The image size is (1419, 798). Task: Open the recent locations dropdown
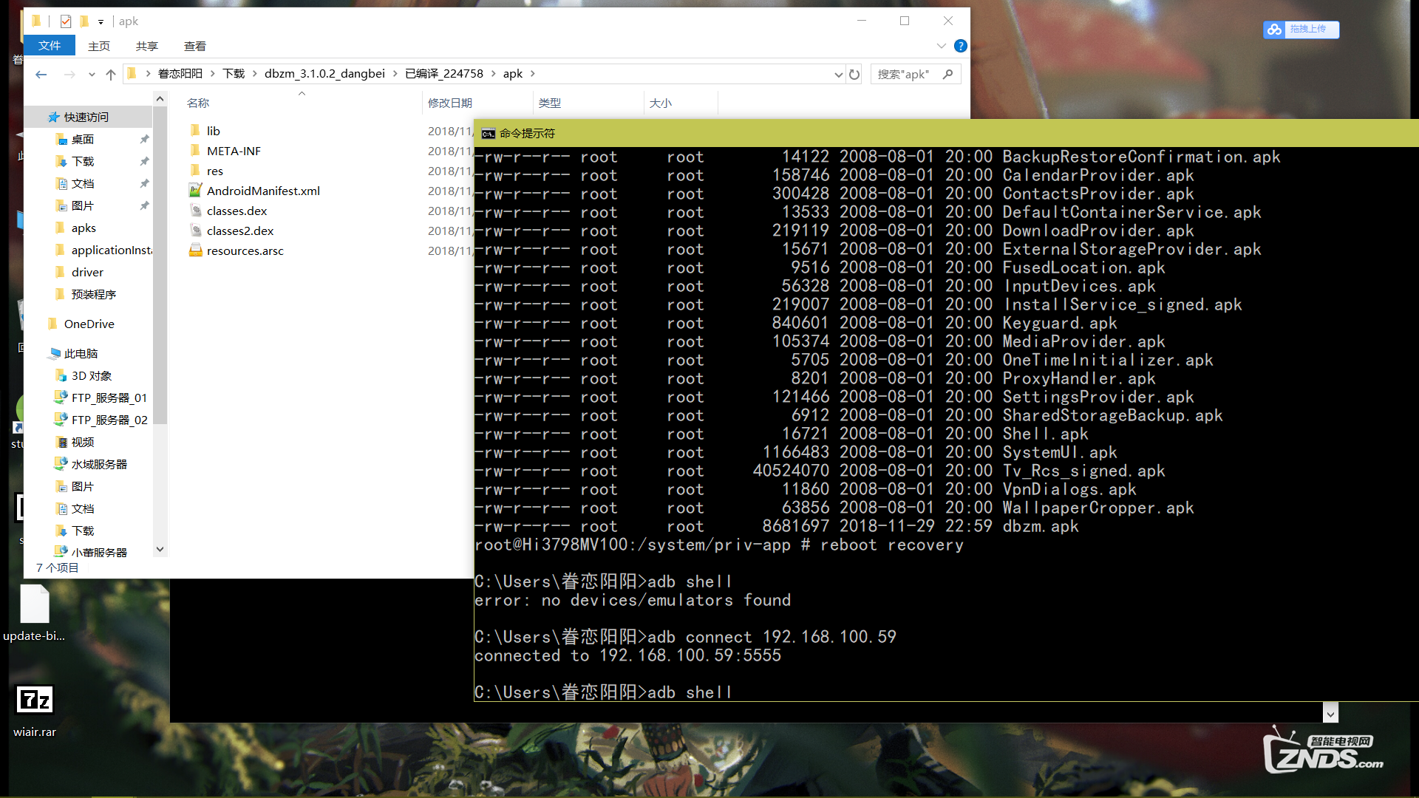tap(92, 74)
